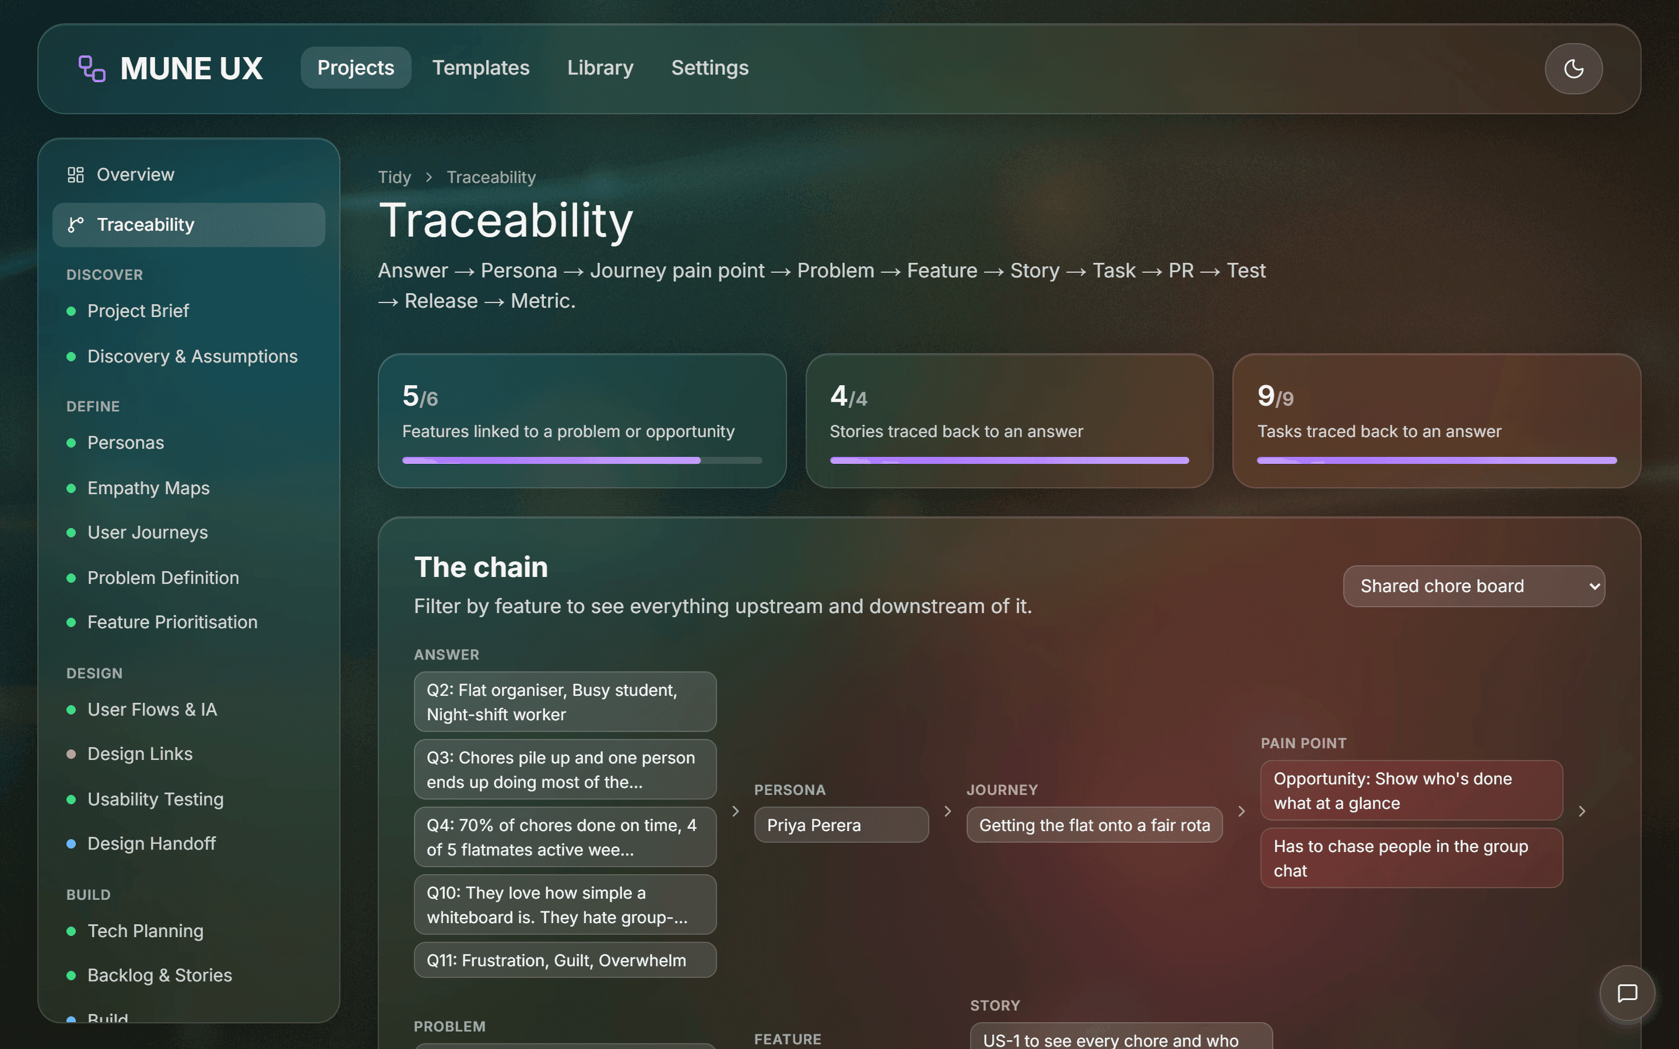Open the chat bubble icon button

[1627, 993]
